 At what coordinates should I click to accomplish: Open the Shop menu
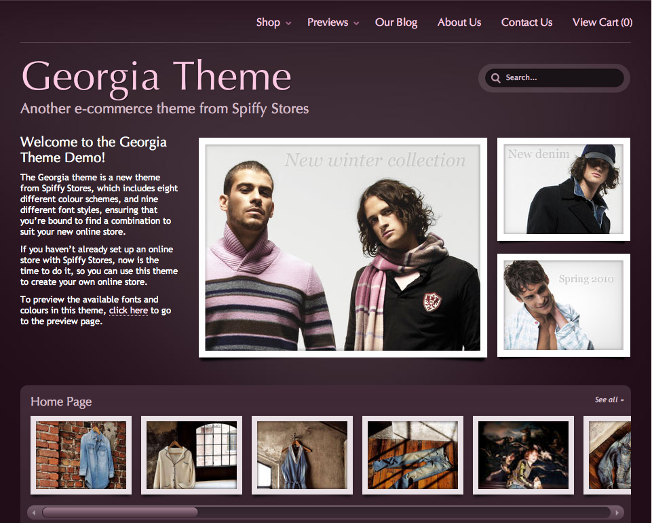[x=268, y=22]
